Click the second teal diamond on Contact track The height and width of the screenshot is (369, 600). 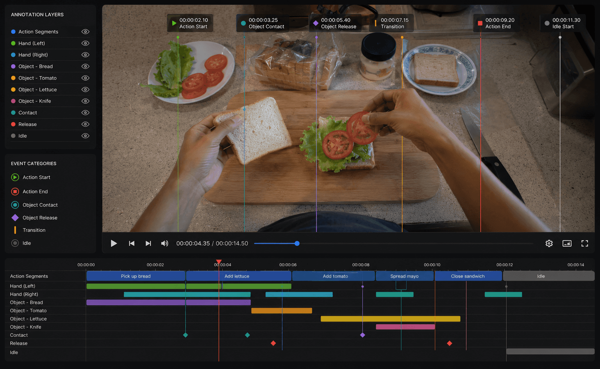[x=247, y=335]
